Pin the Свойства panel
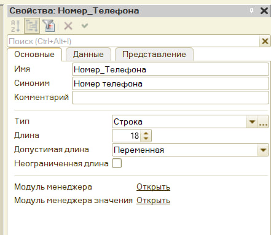Image resolution: width=271 pixels, height=235 pixels. pos(251,10)
